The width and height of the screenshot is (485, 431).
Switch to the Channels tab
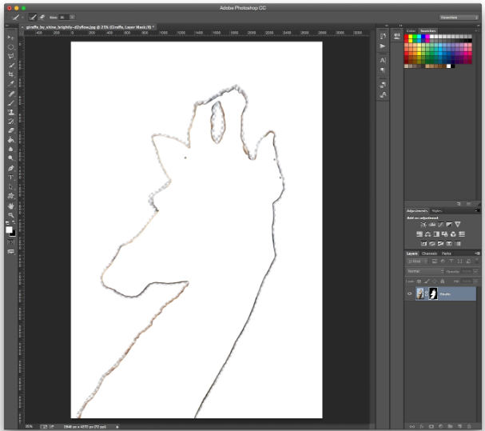pyautogui.click(x=429, y=253)
